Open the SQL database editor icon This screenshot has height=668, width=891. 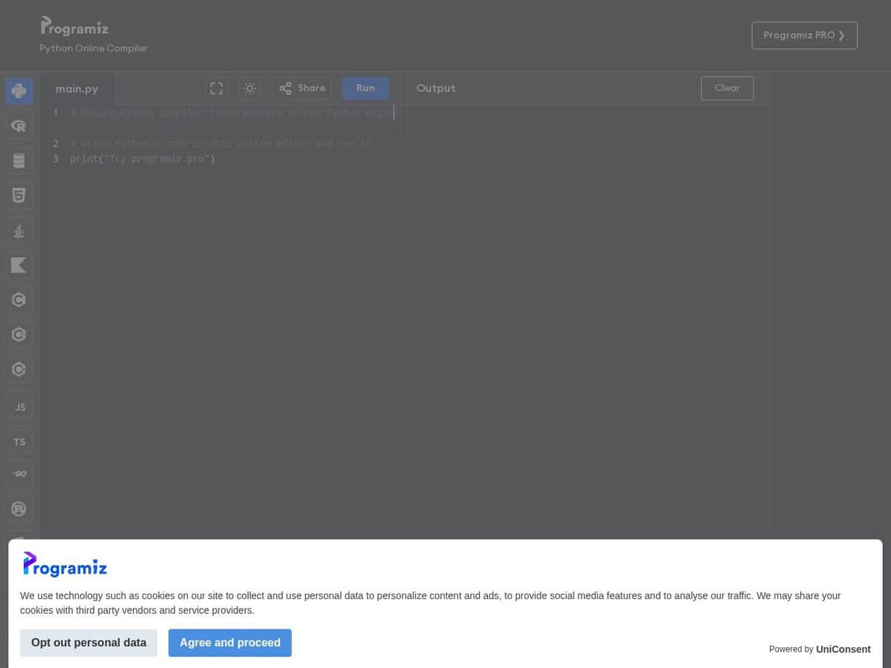pyautogui.click(x=19, y=161)
